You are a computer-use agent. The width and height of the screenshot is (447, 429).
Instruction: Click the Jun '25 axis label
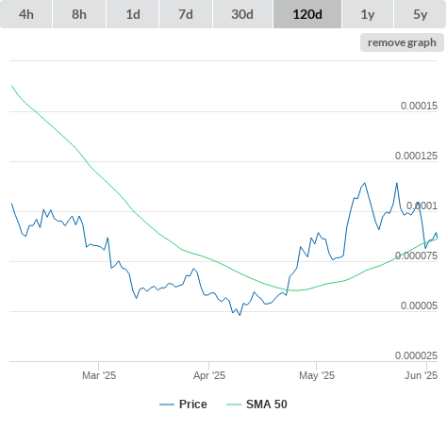tap(421, 375)
